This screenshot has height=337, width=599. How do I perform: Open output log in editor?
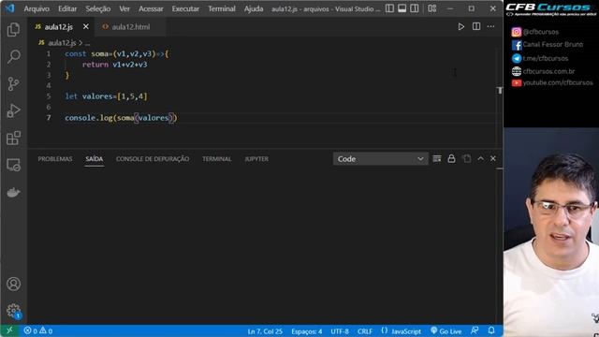[466, 158]
